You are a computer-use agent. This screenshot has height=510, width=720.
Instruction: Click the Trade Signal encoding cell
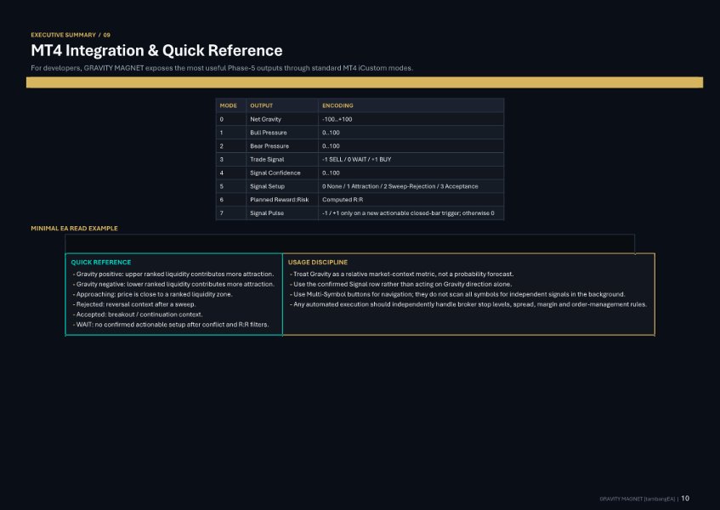coord(411,159)
